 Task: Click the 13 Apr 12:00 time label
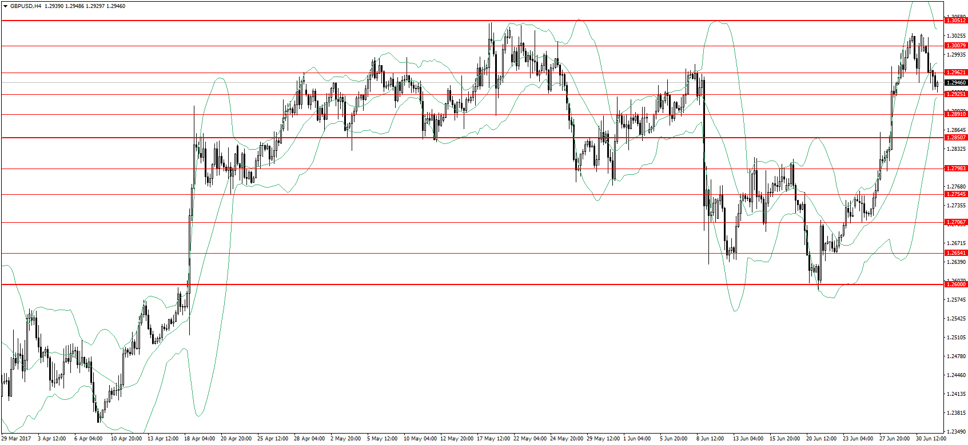click(x=163, y=439)
